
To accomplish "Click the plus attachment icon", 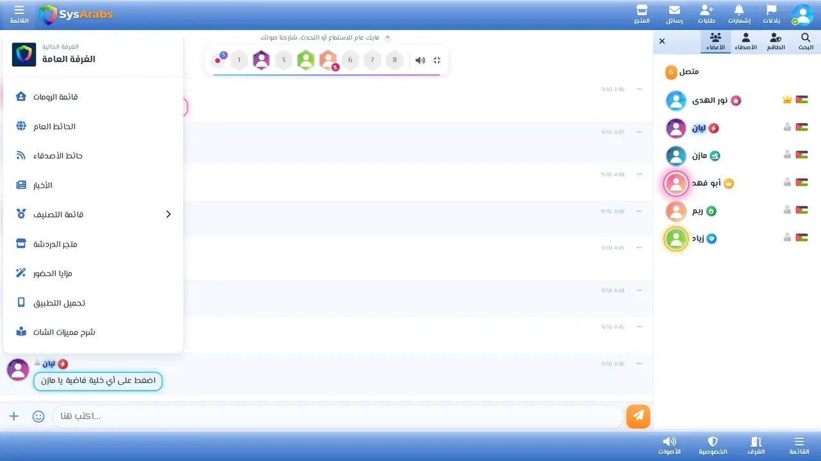I will click(14, 416).
